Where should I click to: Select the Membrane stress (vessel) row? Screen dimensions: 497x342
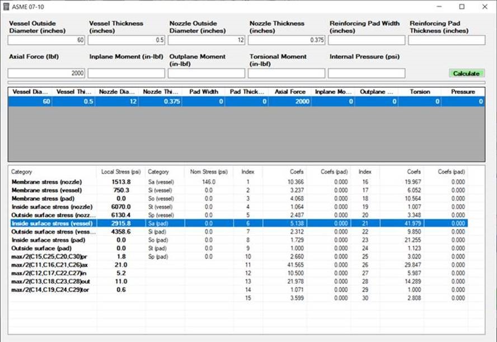pyautogui.click(x=240, y=190)
